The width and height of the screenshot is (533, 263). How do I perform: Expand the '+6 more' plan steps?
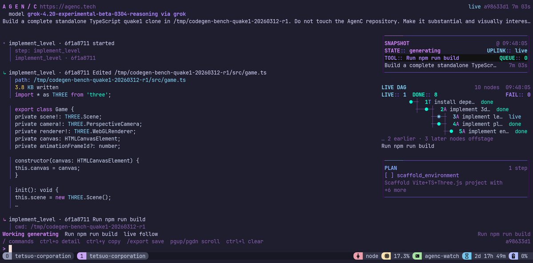395,190
